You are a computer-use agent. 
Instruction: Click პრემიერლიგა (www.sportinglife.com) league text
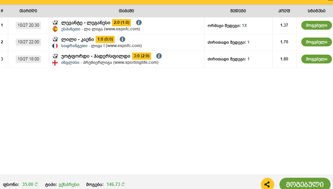point(121,63)
